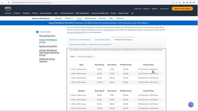Open the Pricing menu in top navigation
This screenshot has height=111, width=198.
[x=35, y=13]
